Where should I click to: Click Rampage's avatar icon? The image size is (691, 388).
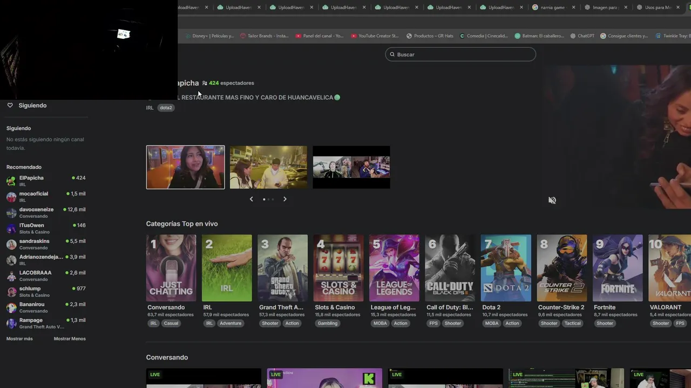point(11,323)
